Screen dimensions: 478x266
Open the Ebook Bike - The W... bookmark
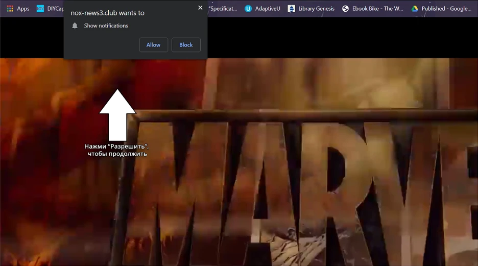click(378, 9)
